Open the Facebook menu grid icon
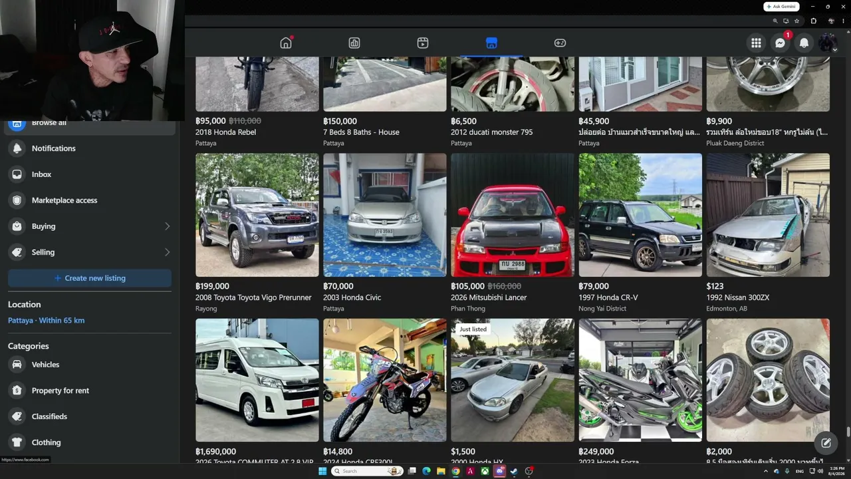Image resolution: width=851 pixels, height=479 pixels. (x=756, y=43)
